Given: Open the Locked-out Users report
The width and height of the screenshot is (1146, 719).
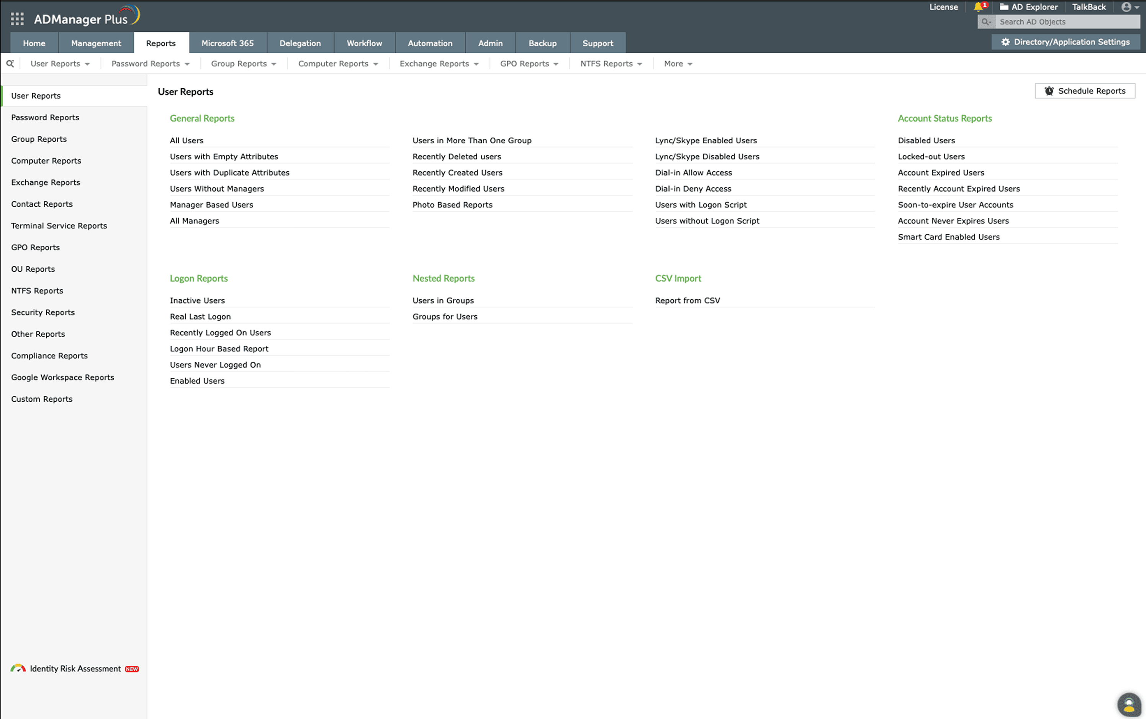Looking at the screenshot, I should click(x=931, y=156).
